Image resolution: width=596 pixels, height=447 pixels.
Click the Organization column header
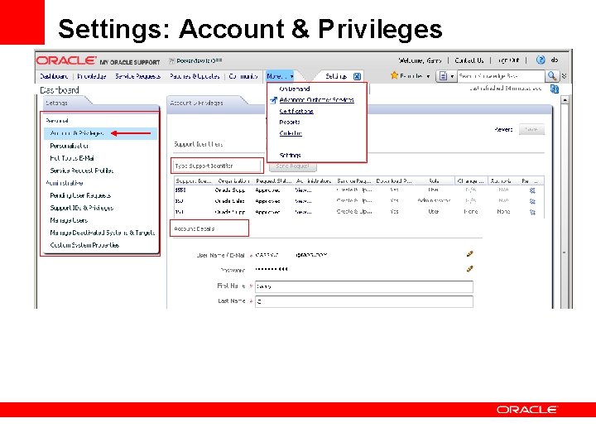(x=233, y=181)
